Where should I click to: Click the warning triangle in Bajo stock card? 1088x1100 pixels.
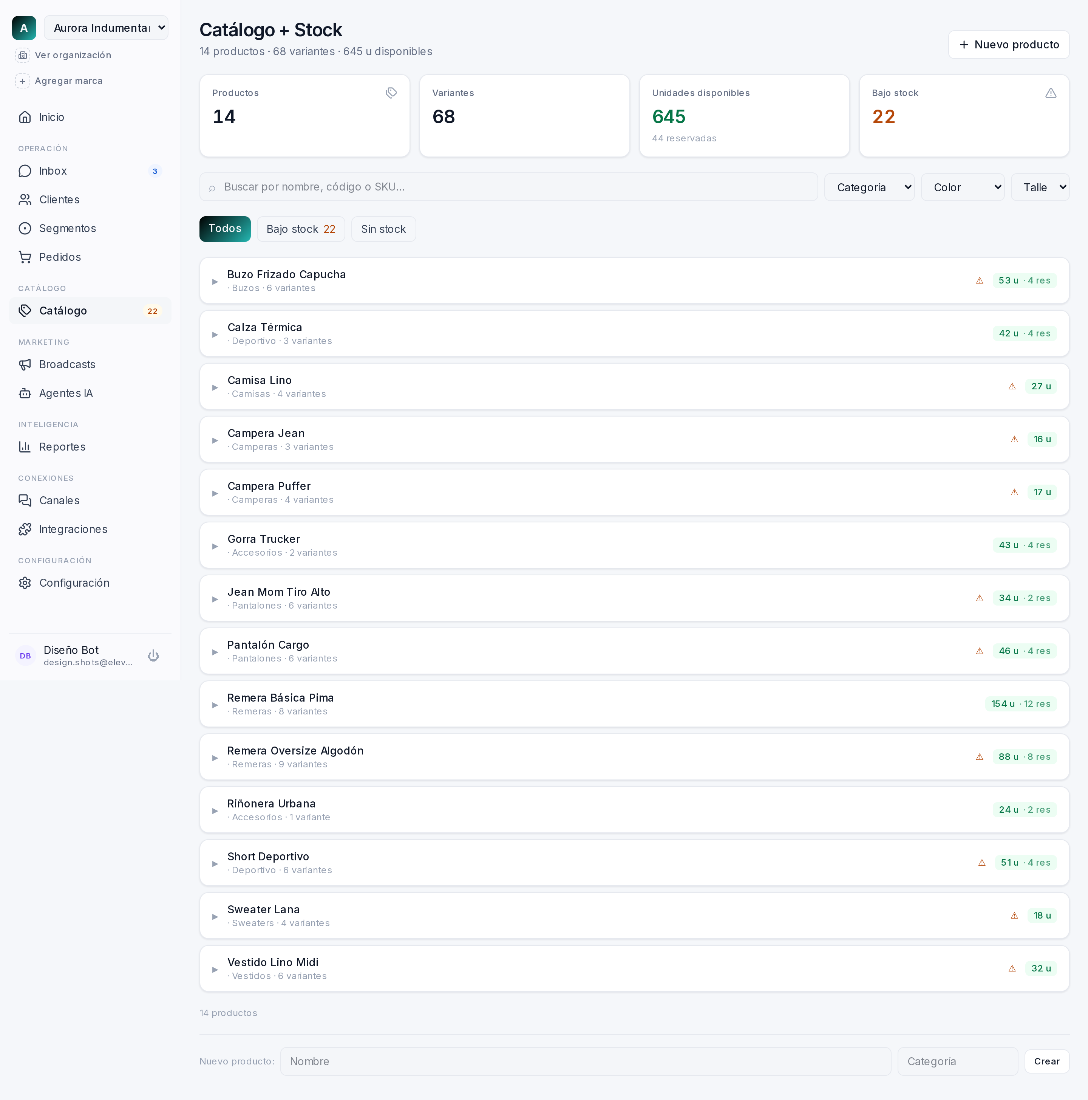pos(1051,93)
